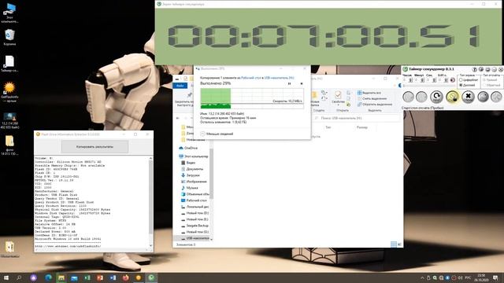Open the notification center icon
504x283 pixels.
(495, 277)
